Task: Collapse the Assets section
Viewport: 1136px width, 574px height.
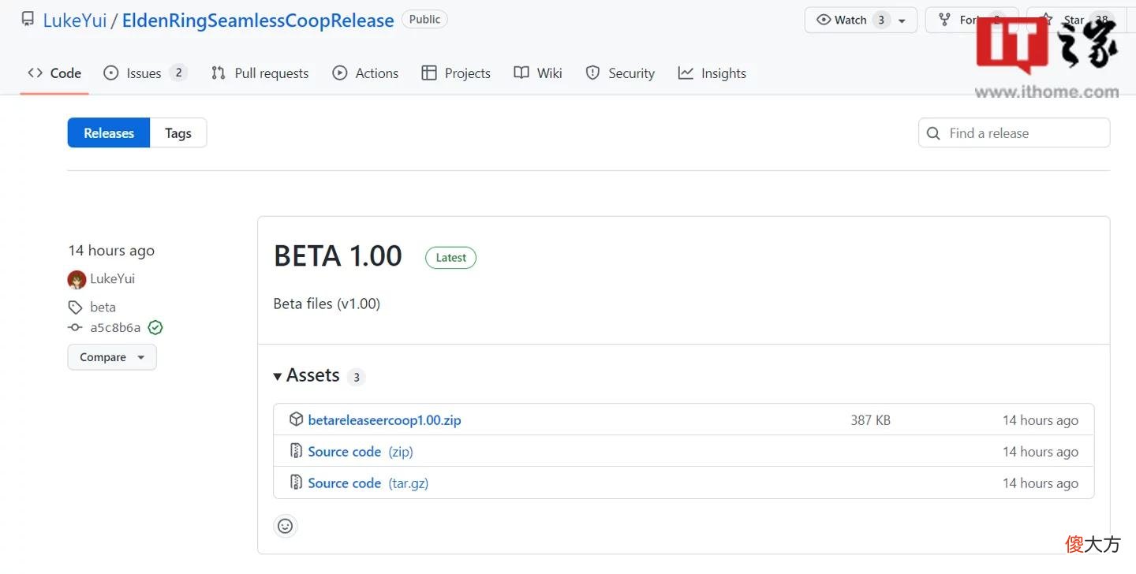Action: [307, 376]
